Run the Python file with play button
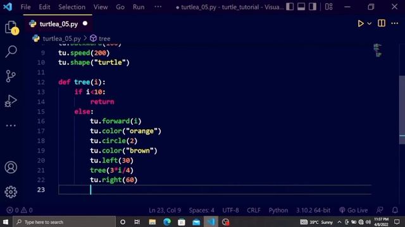The image size is (405, 227). 361,23
